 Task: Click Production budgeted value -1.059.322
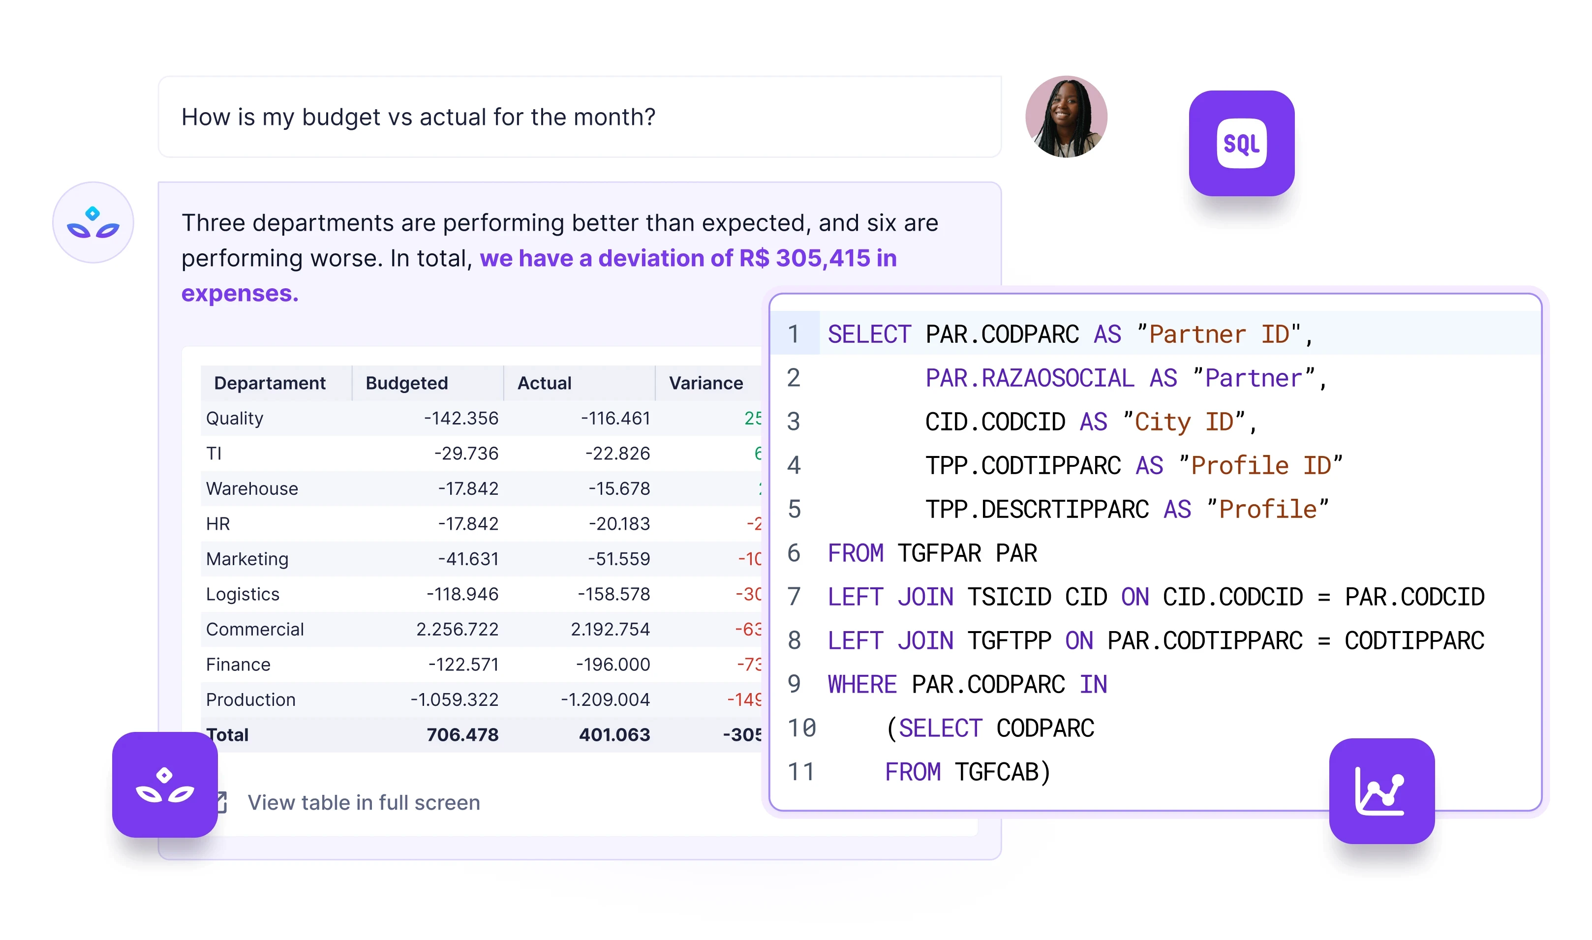(x=454, y=699)
